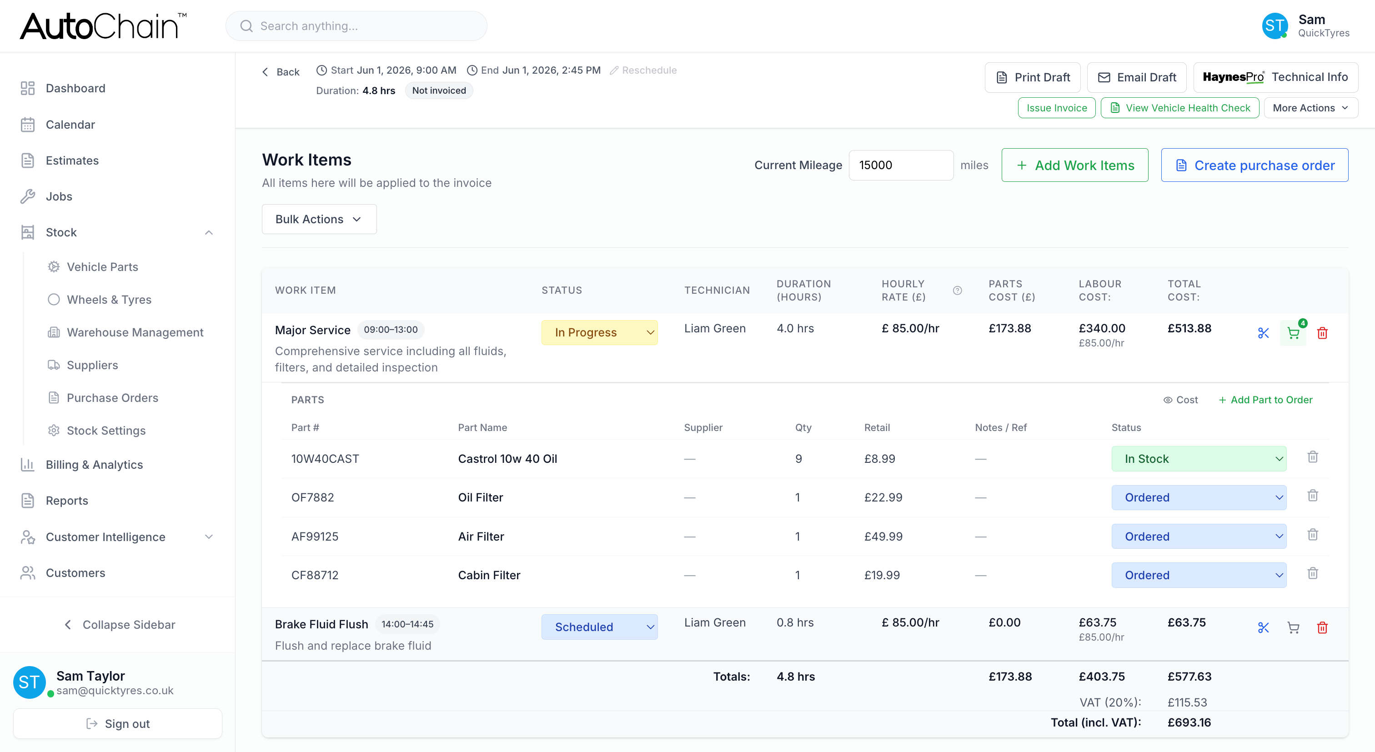The width and height of the screenshot is (1375, 752).
Task: Open the Calendar page
Action: pyautogui.click(x=70, y=125)
